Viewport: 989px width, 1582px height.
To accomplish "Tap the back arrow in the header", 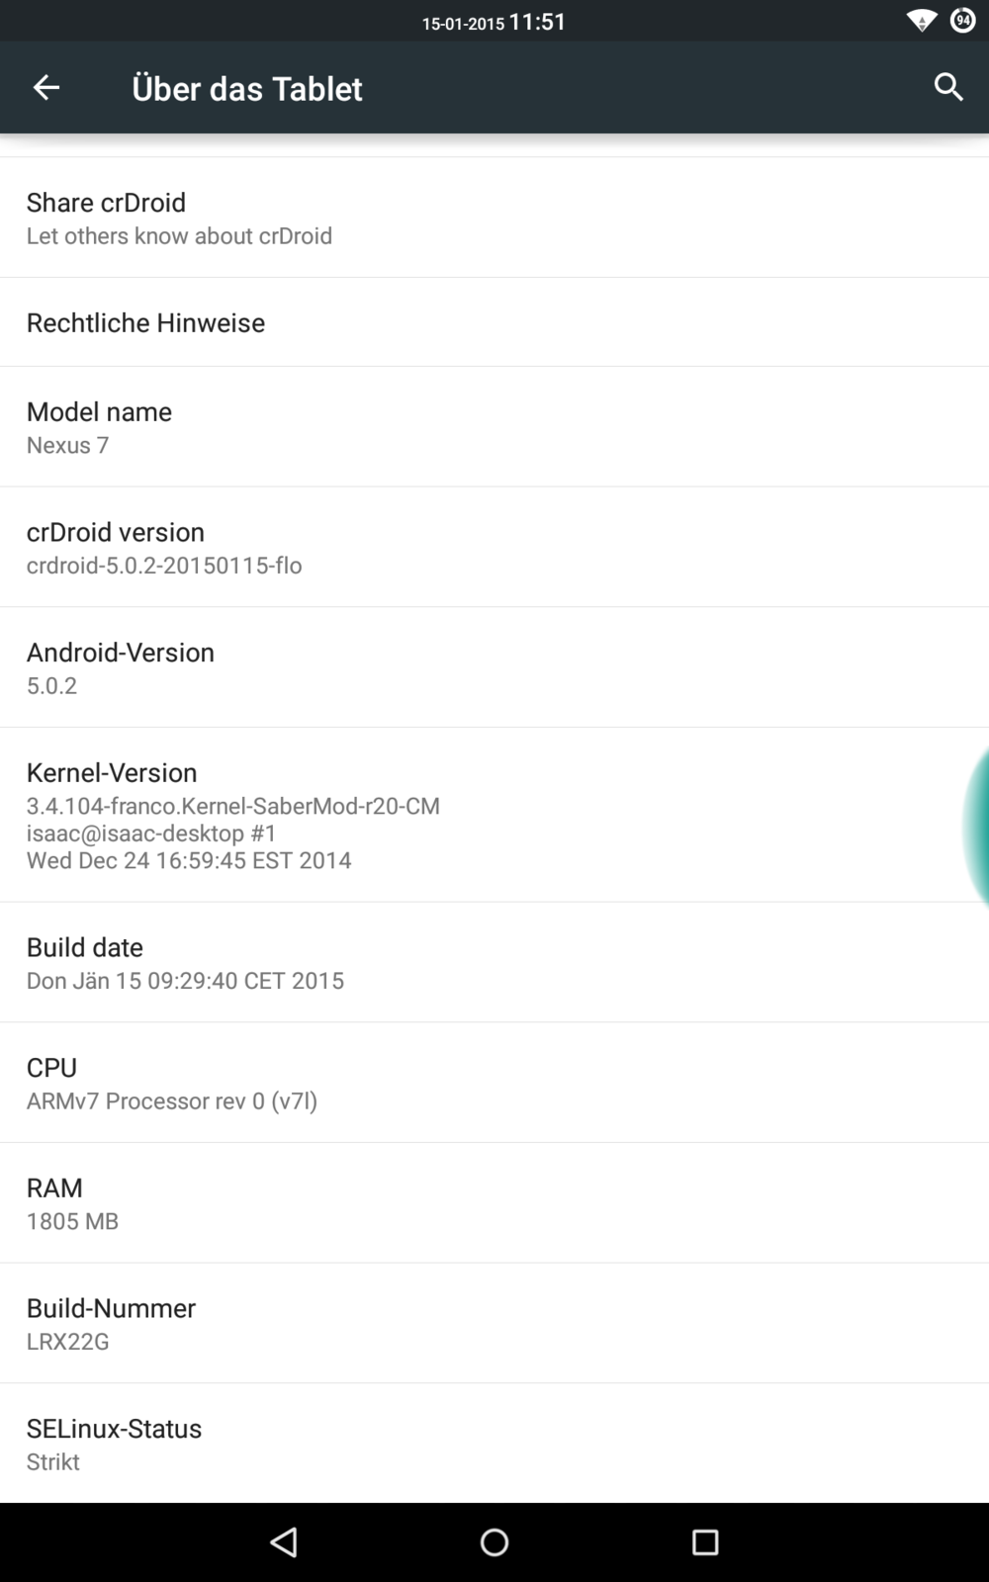I will point(46,88).
